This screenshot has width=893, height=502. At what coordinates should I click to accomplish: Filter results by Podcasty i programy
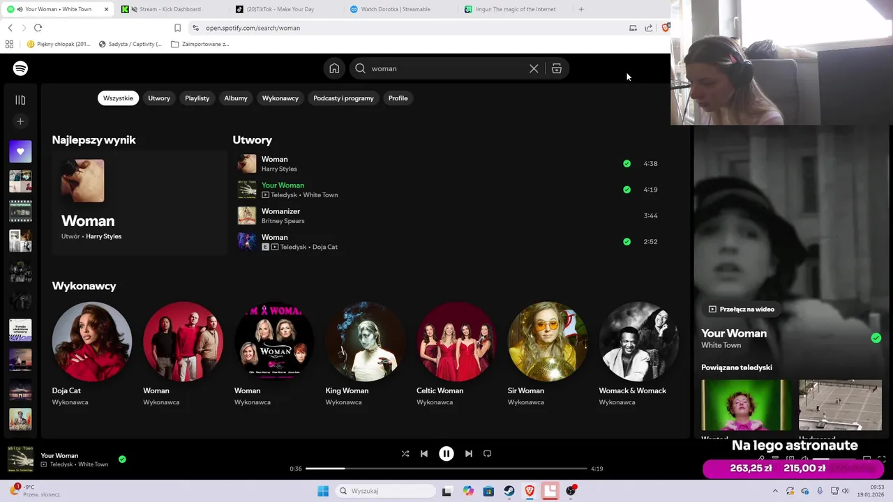tap(343, 98)
